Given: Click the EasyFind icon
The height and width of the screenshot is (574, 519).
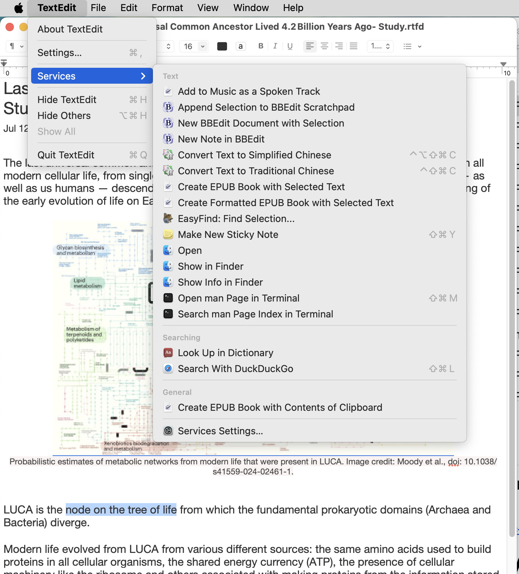Looking at the screenshot, I should (x=168, y=219).
